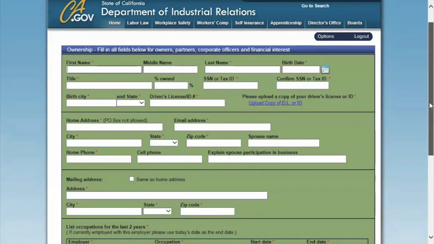434x244 pixels.
Task: Open the Home Address State dropdown
Action: [x=164, y=143]
